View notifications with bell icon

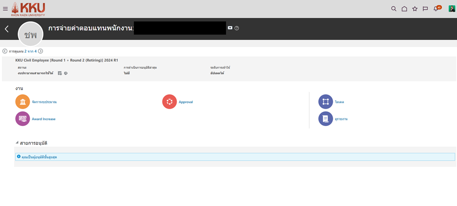(436, 8)
